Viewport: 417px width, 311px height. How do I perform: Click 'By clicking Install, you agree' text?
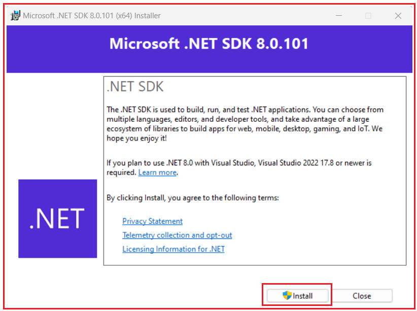(193, 198)
